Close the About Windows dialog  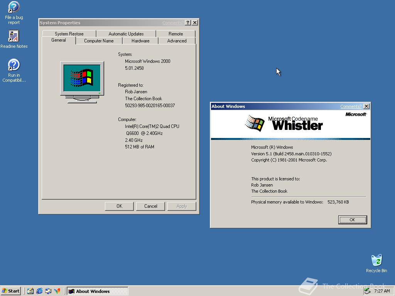click(366, 106)
